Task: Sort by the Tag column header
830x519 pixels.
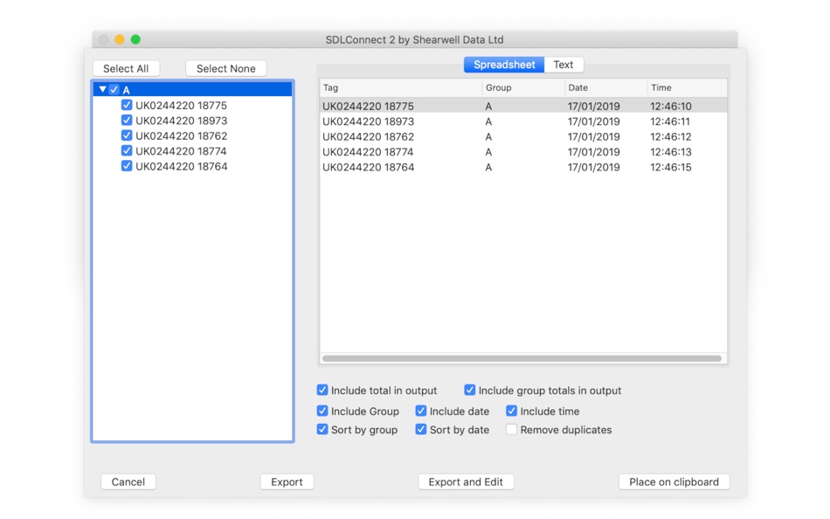Action: pyautogui.click(x=401, y=88)
